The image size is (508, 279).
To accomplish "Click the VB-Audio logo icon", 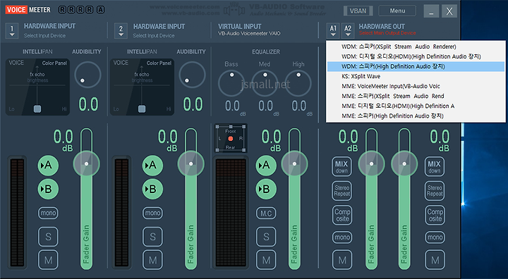I will pyautogui.click(x=234, y=10).
